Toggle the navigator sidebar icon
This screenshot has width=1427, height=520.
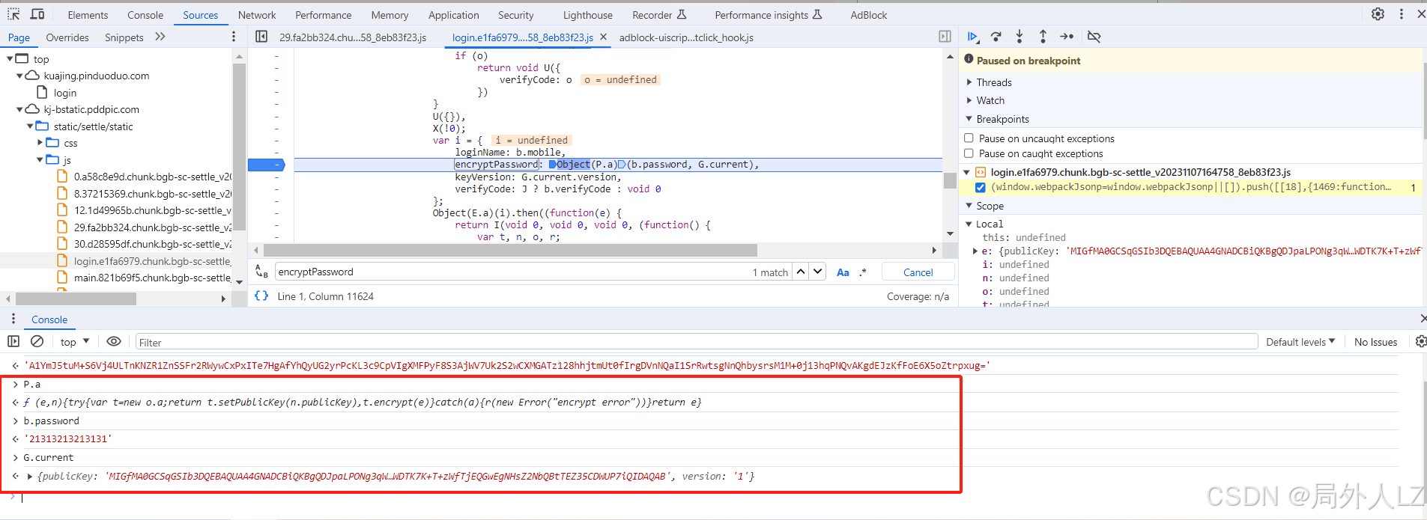[261, 37]
